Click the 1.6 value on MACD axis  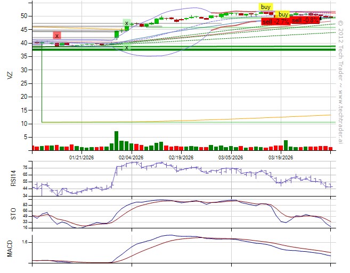coord(25,242)
